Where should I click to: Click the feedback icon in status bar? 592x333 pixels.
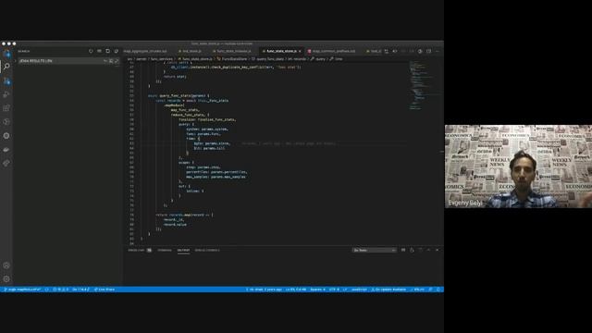click(x=430, y=290)
